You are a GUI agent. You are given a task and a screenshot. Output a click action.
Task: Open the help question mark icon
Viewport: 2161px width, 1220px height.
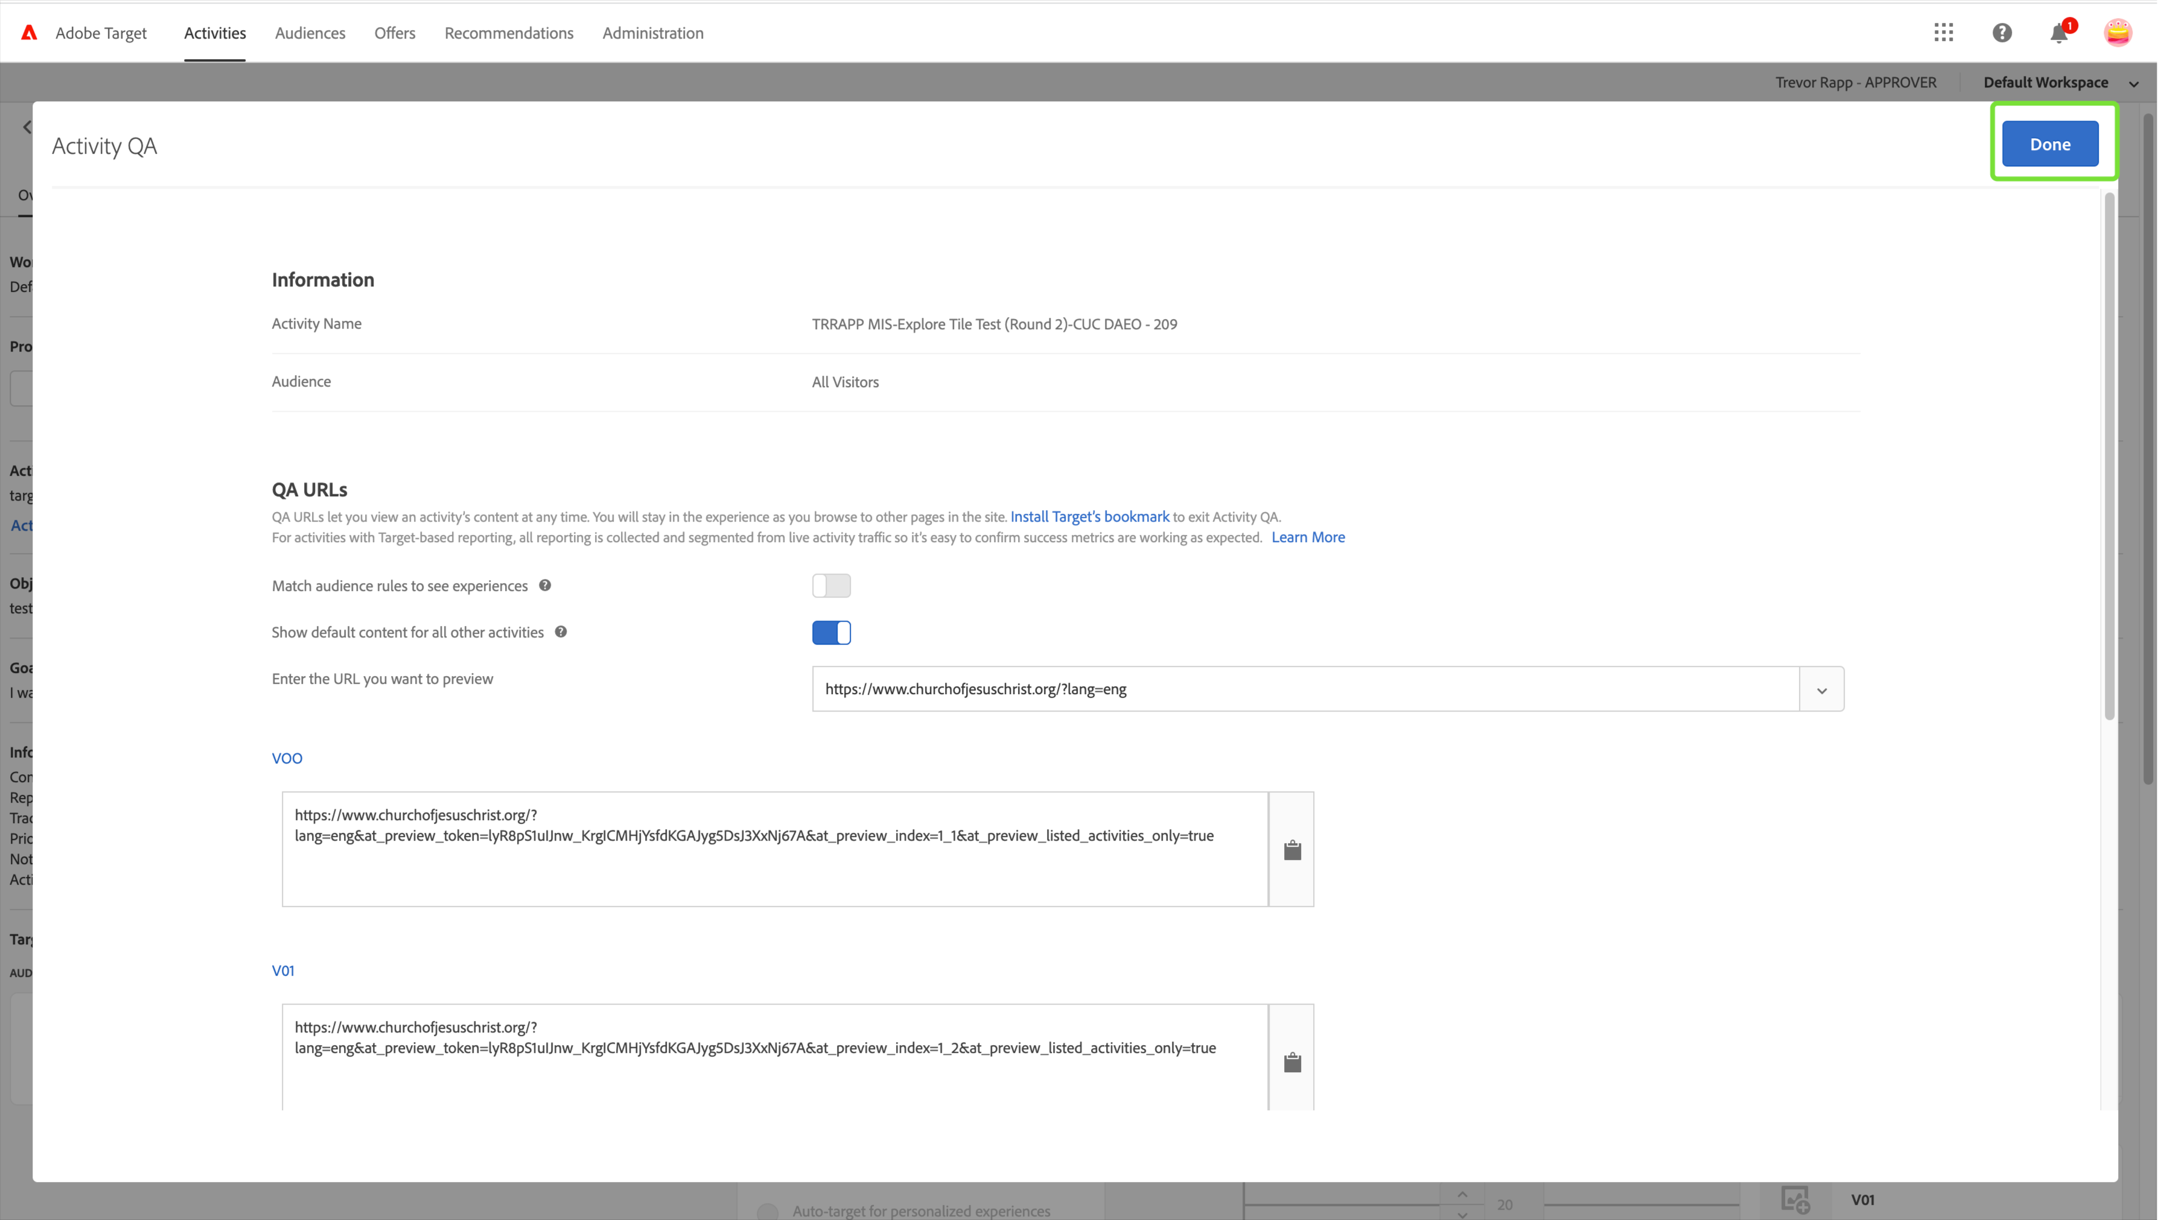tap(2002, 32)
